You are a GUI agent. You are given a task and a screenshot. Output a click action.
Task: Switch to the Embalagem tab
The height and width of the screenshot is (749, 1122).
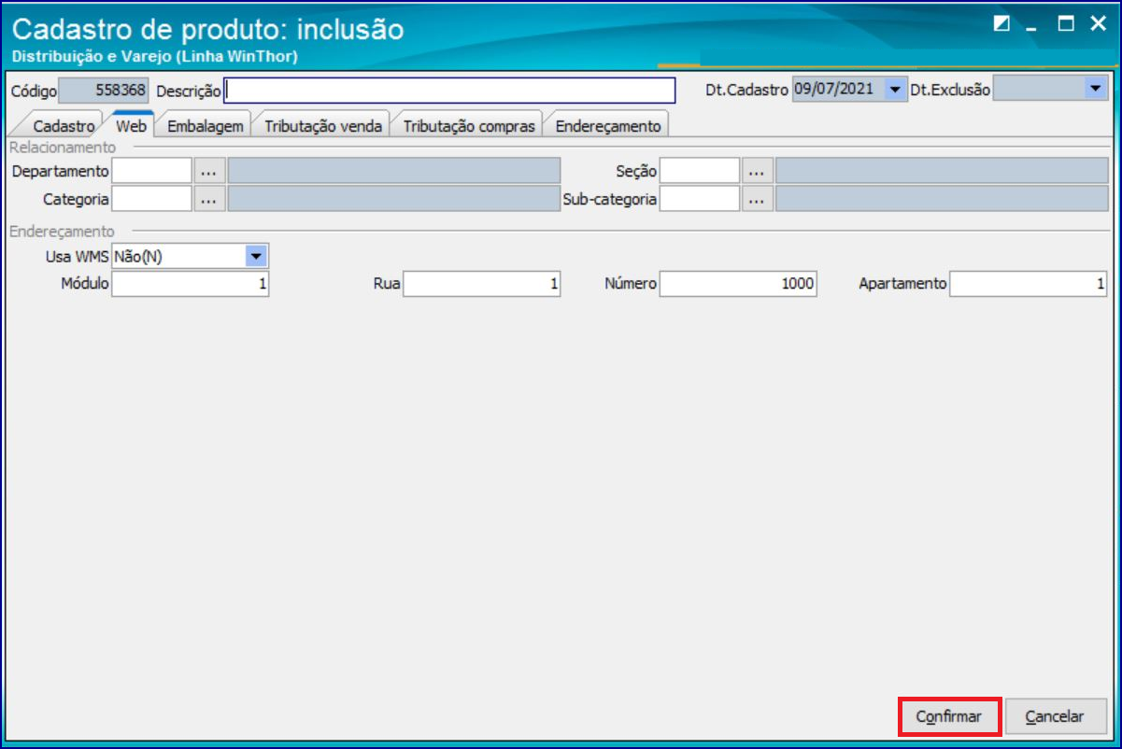click(205, 126)
